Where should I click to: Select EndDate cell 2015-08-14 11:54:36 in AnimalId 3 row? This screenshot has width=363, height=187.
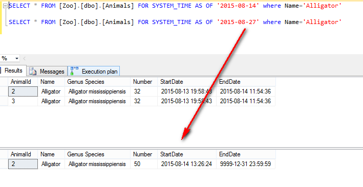(246, 101)
